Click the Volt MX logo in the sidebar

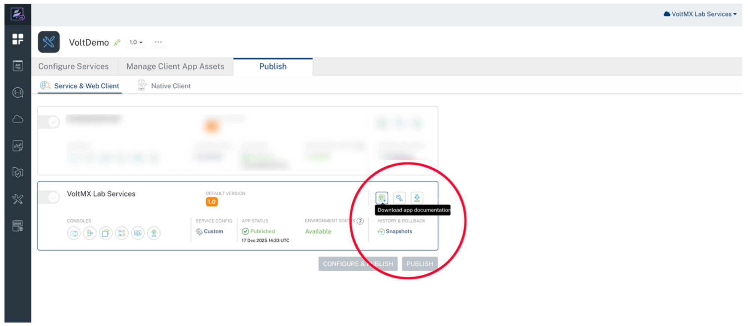(x=18, y=14)
